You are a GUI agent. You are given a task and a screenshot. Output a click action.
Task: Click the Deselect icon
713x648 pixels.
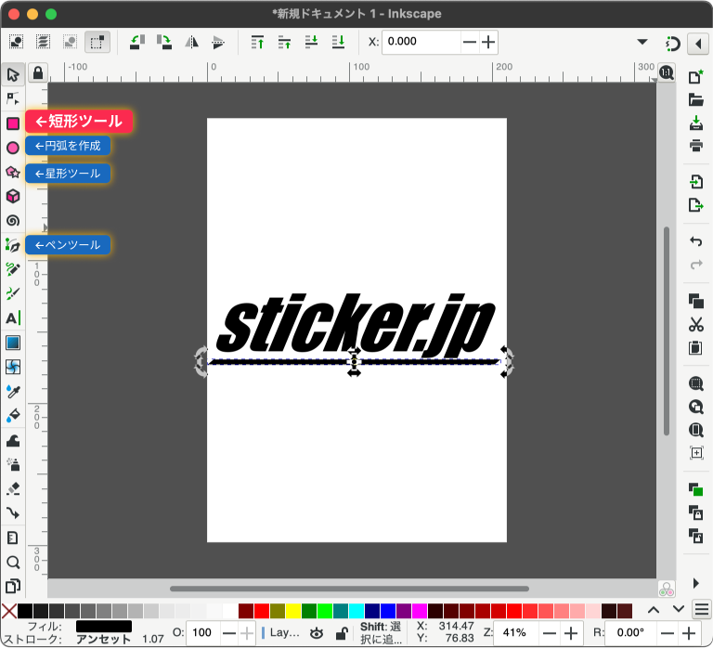(70, 42)
